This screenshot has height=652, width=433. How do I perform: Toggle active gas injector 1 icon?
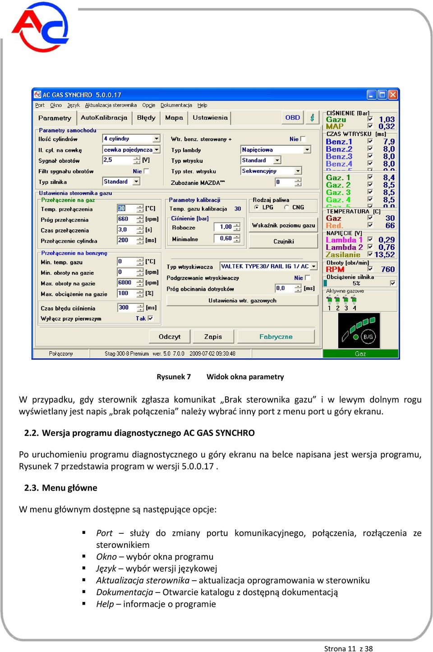(x=329, y=300)
